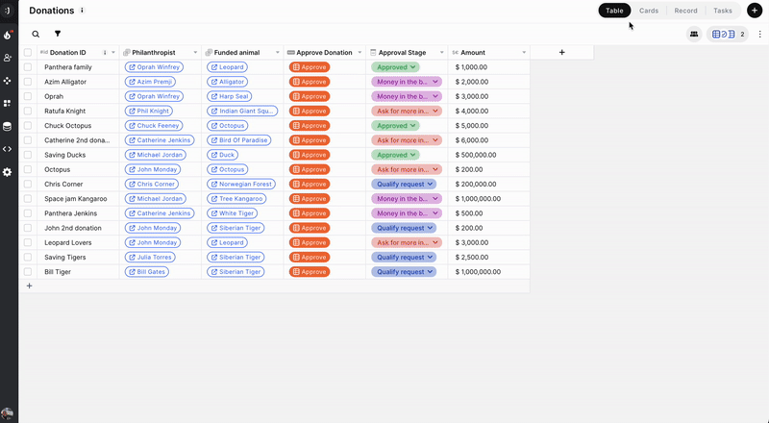Switch to the Tasks view tab
Viewport: 769px width, 423px height.
[723, 11]
